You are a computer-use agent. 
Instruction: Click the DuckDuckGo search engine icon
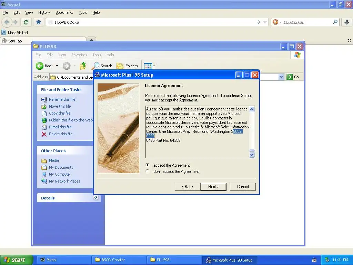pyautogui.click(x=275, y=22)
